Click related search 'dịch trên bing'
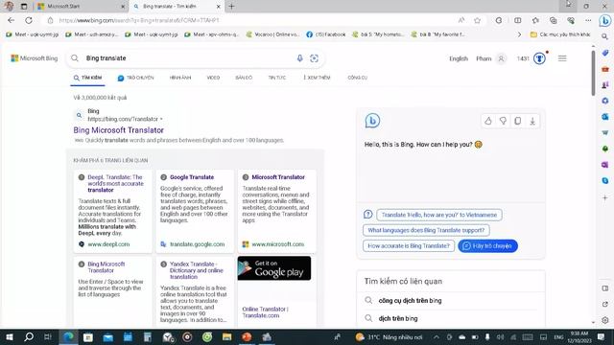Viewport: 614px width, 345px height. (x=398, y=318)
